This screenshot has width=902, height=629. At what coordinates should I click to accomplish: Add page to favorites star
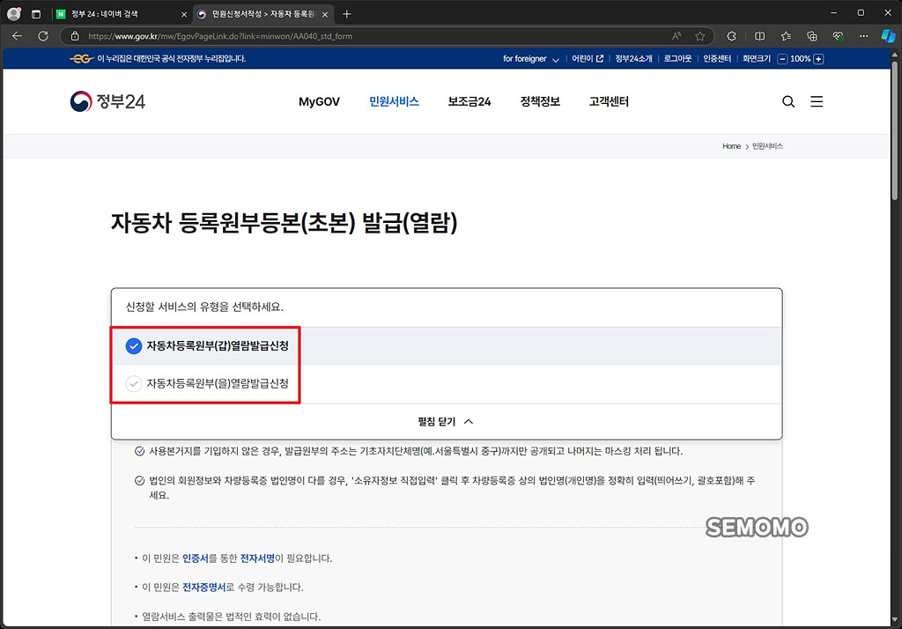(700, 36)
